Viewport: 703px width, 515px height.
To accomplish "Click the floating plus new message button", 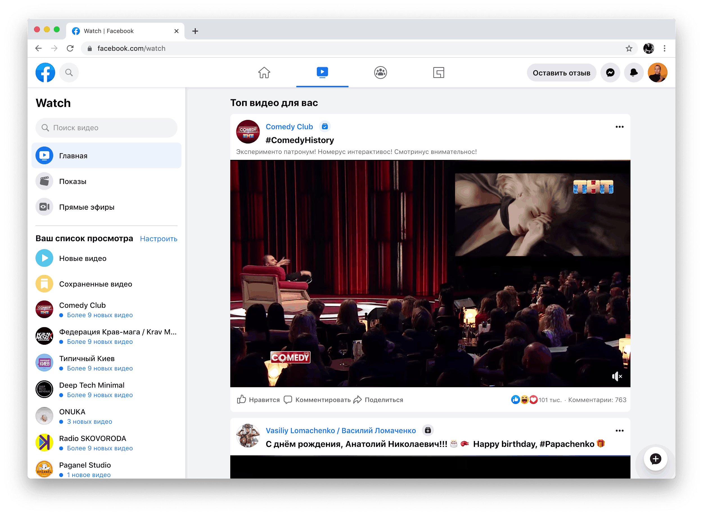I will (x=656, y=459).
